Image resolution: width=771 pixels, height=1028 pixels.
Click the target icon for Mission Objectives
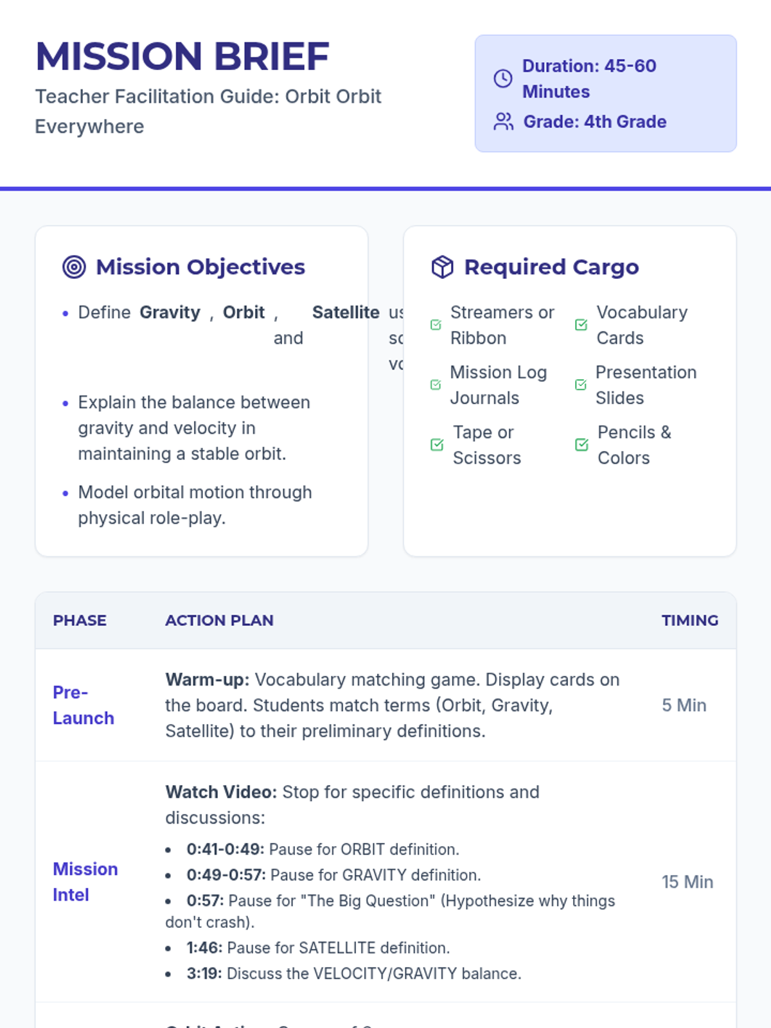(74, 267)
